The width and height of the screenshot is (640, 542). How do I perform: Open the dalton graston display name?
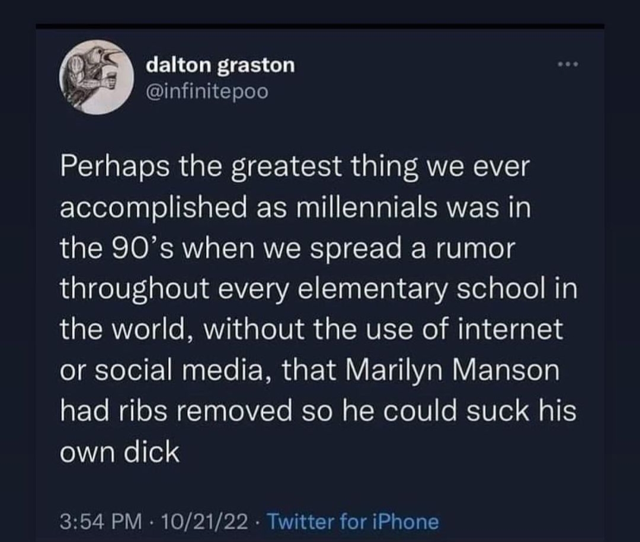[220, 65]
